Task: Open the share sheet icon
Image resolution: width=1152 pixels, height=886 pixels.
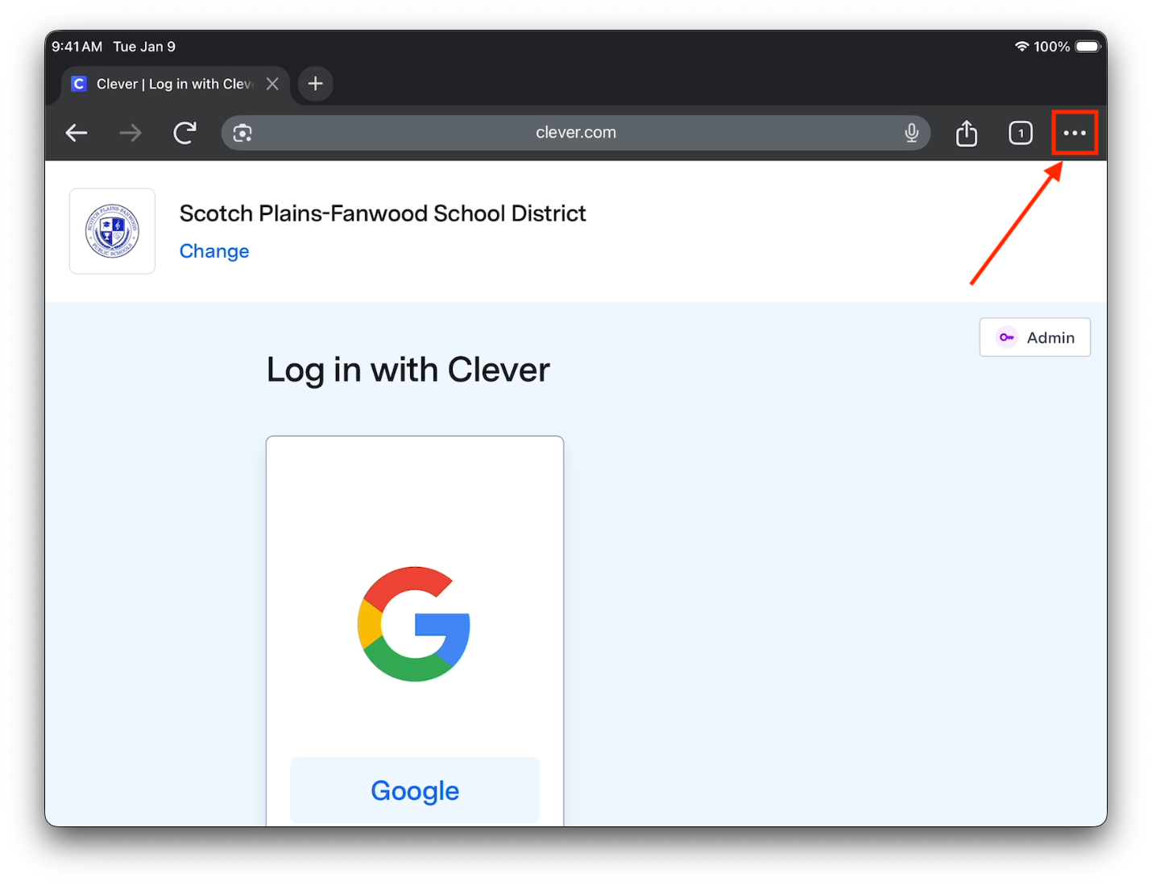Action: (x=967, y=133)
